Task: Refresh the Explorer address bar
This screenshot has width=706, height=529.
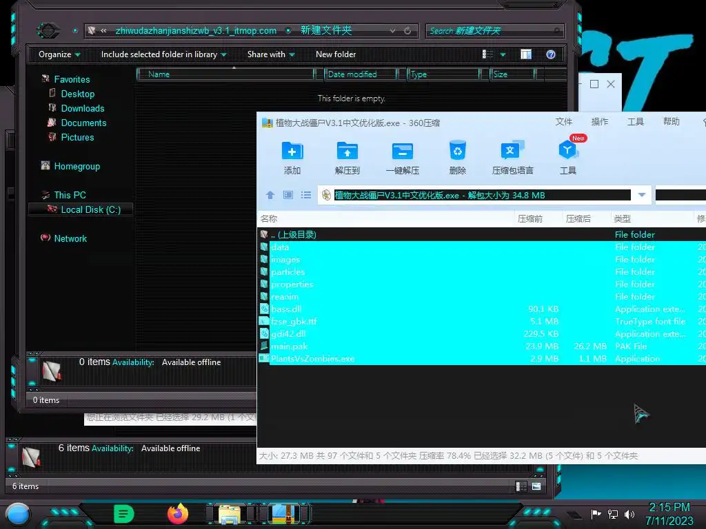Action: tap(407, 30)
